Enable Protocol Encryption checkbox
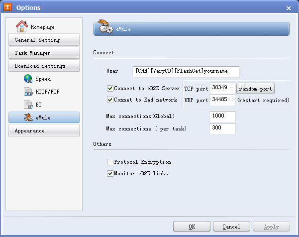Image resolution: width=299 pixels, height=237 pixels. coord(110,162)
